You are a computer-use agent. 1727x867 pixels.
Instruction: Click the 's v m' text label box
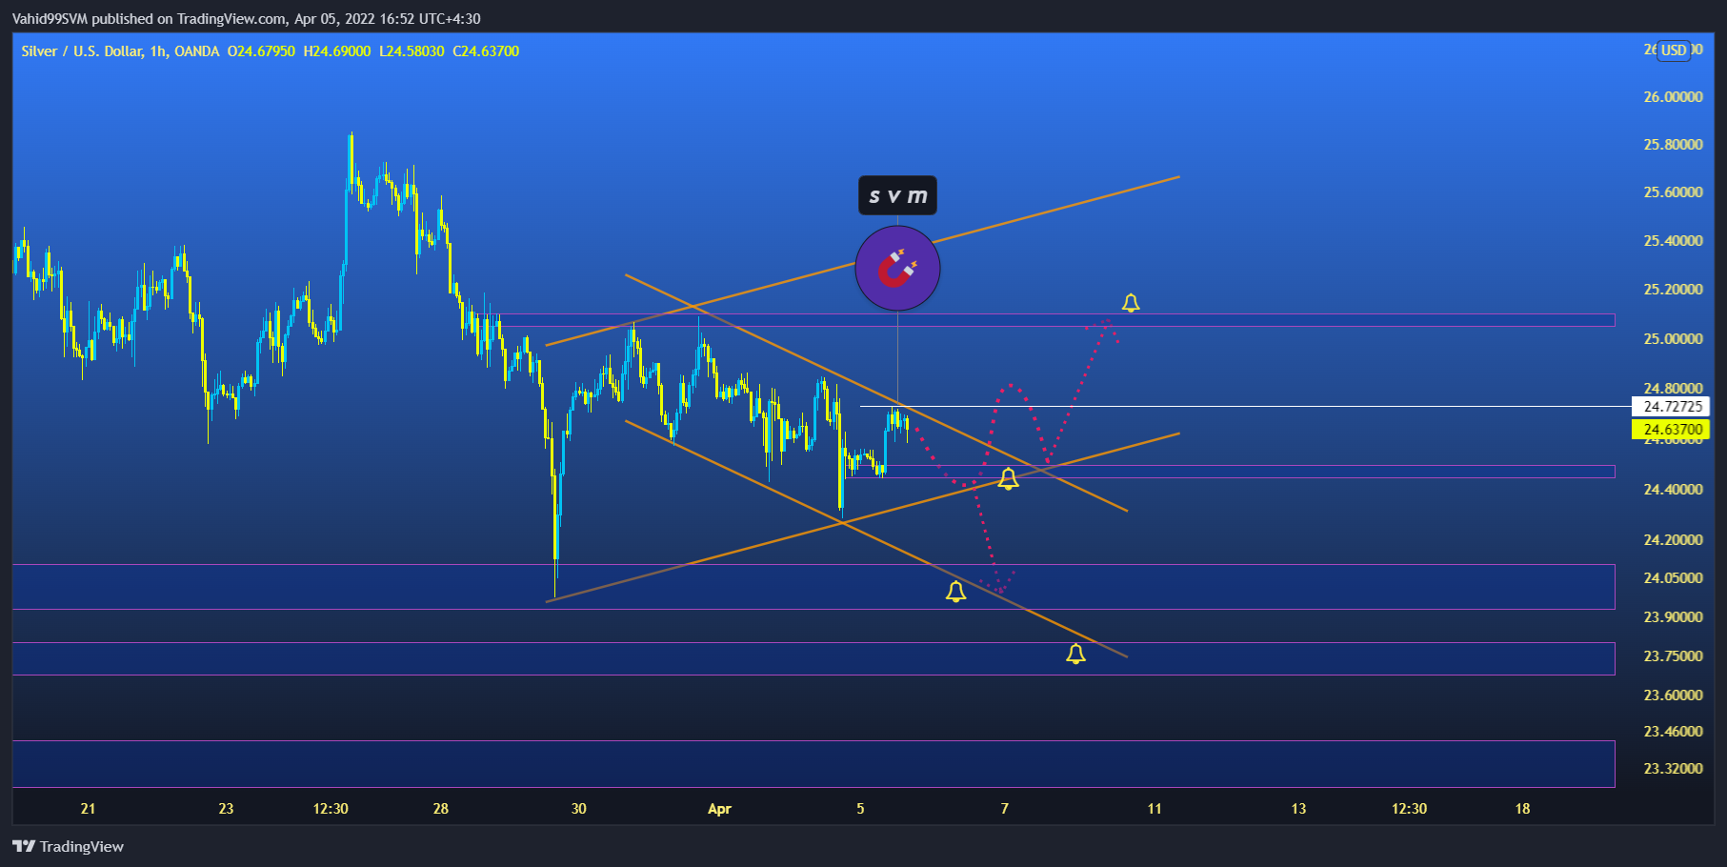pyautogui.click(x=897, y=195)
